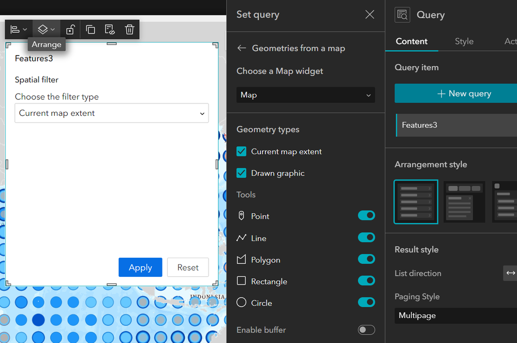Uncheck Drawn graphic checkbox
The width and height of the screenshot is (517, 343).
(x=241, y=173)
